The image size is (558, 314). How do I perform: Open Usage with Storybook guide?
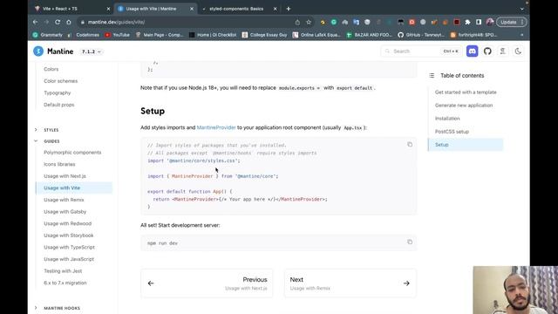(69, 235)
